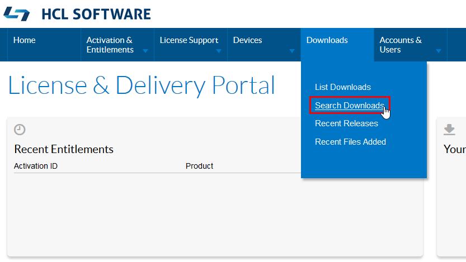This screenshot has height=262, width=466.
Task: Click the HCL Software logo icon
Action: (x=17, y=14)
